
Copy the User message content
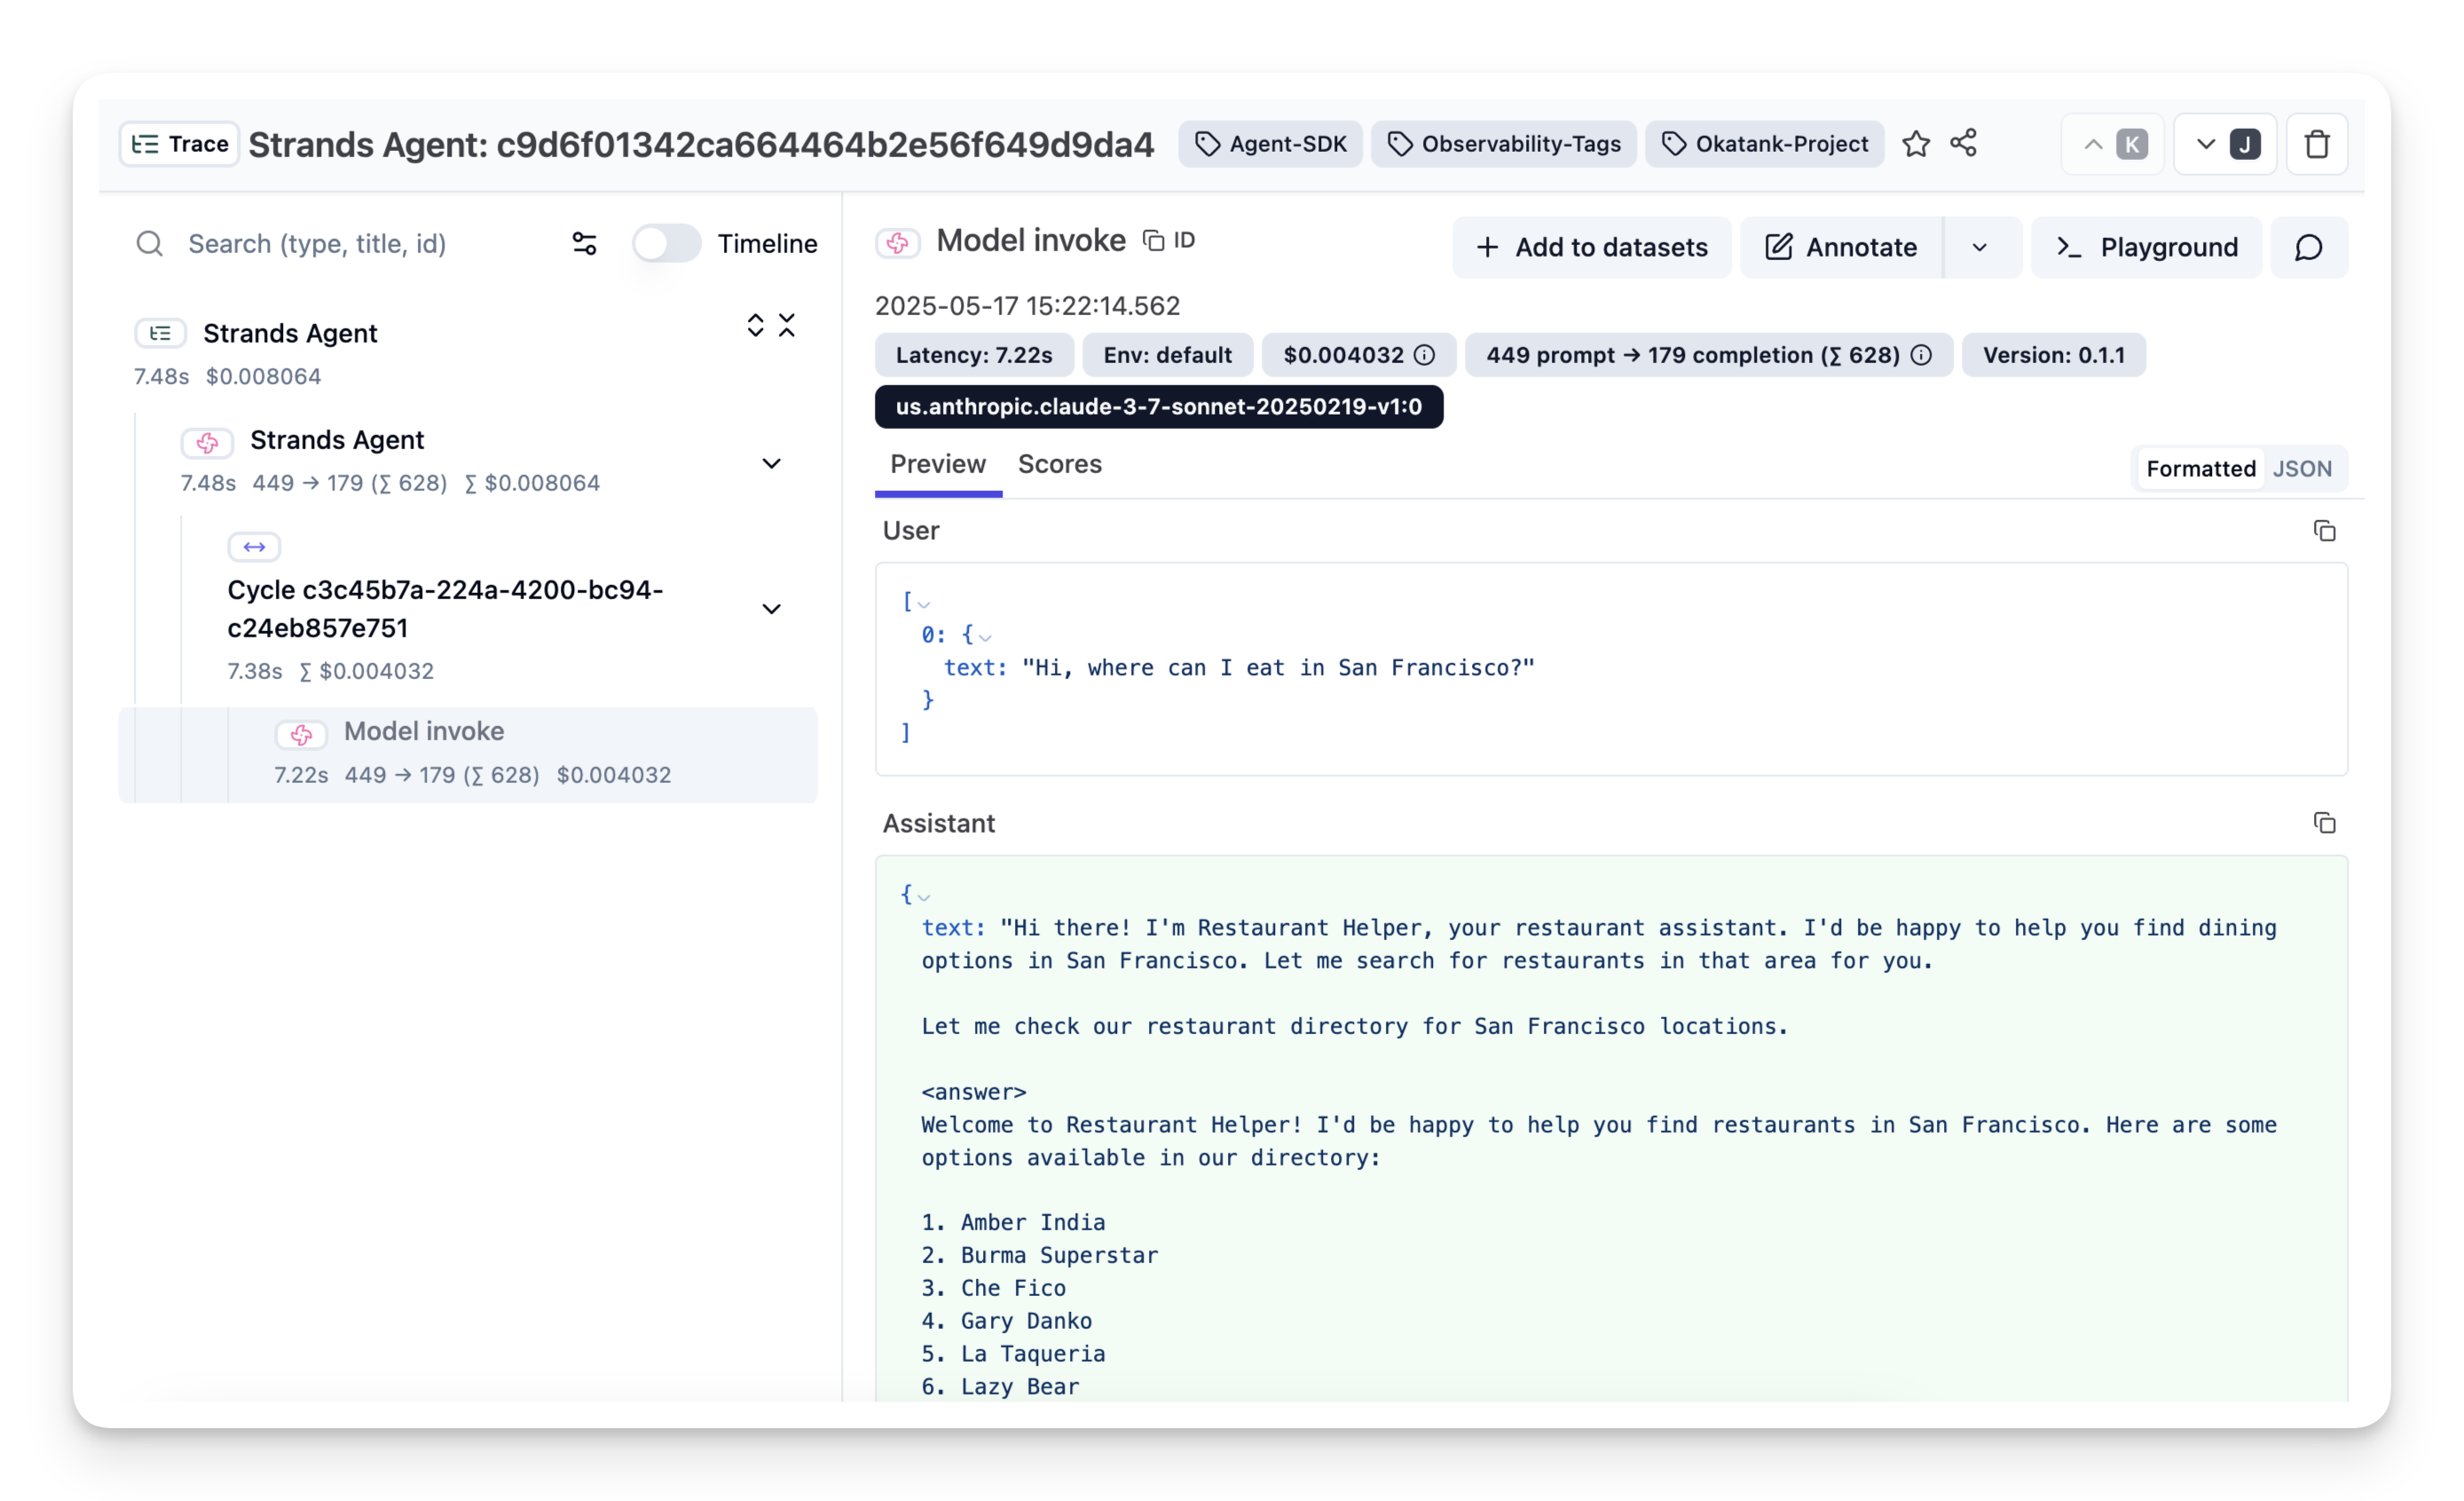tap(2324, 530)
